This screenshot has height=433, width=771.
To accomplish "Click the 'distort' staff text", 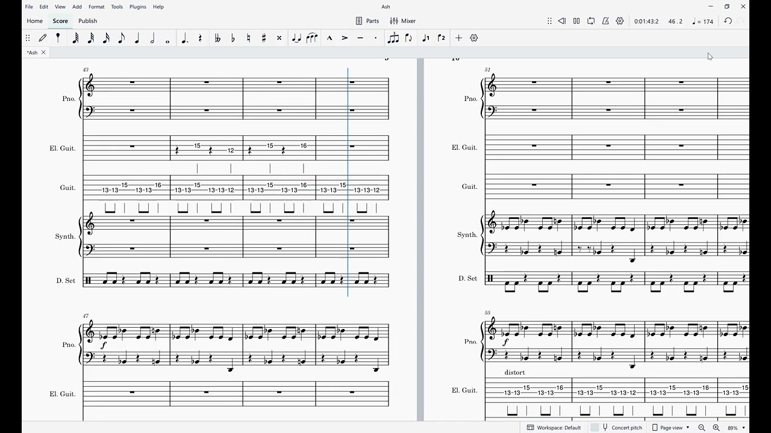I will tap(515, 372).
